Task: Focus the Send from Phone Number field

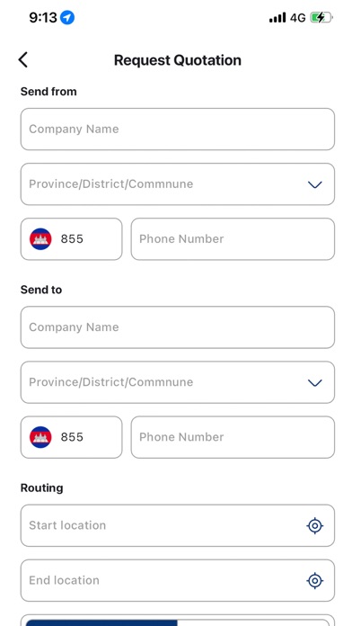Action: 233,239
